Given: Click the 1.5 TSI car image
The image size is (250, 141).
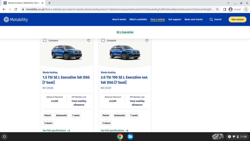Looking at the screenshot, I should [67, 52].
